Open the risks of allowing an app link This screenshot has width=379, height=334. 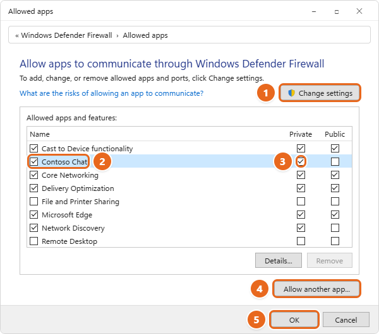[x=111, y=93]
